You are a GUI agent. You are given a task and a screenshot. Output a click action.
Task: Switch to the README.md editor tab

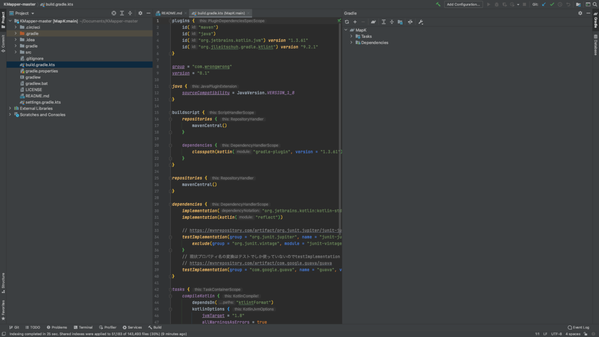tap(171, 13)
